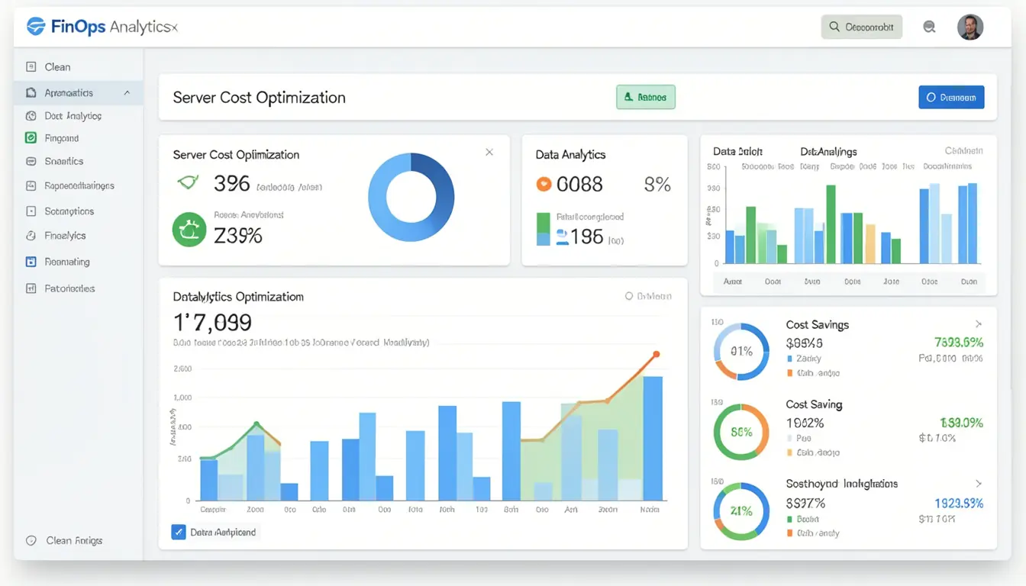Image resolution: width=1026 pixels, height=586 pixels.
Task: Open the icon next to Dost Analytics
Action: (x=31, y=116)
